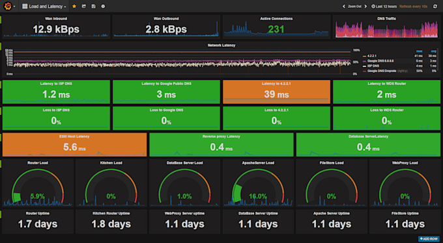Sort legend by the avg column header
The width and height of the screenshot is (443, 243).
coord(434,51)
